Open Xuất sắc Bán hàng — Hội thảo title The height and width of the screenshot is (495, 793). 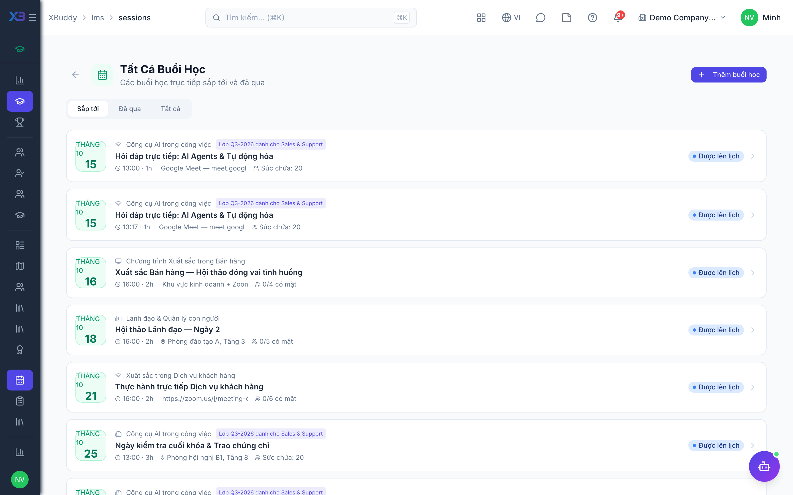208,272
